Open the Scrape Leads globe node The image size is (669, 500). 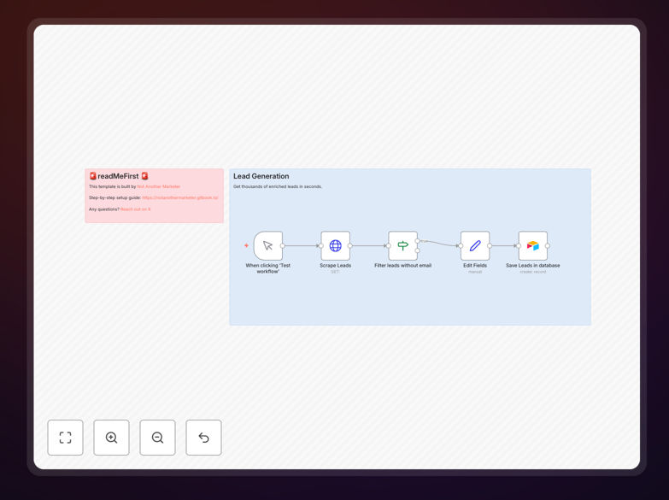(335, 245)
